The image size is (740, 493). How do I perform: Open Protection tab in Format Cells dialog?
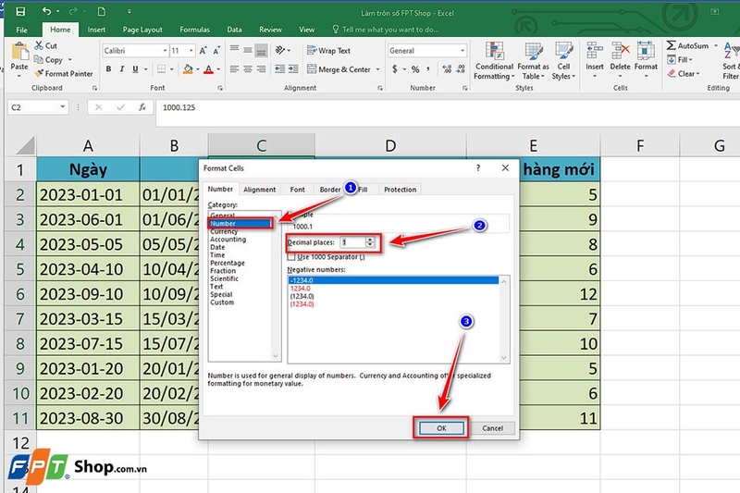(x=401, y=190)
